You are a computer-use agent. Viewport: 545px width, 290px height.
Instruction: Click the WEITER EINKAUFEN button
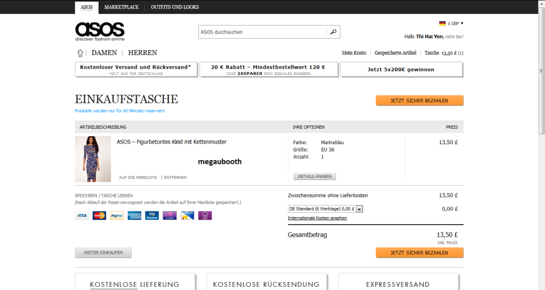click(x=103, y=253)
